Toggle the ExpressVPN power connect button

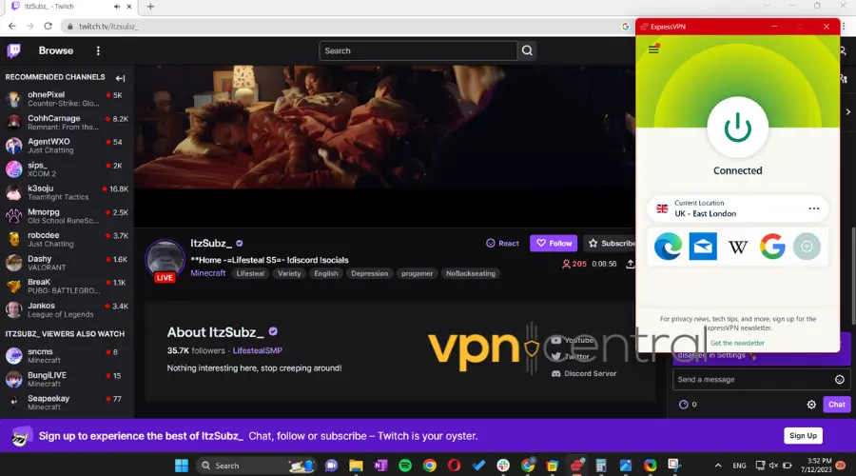tap(737, 128)
